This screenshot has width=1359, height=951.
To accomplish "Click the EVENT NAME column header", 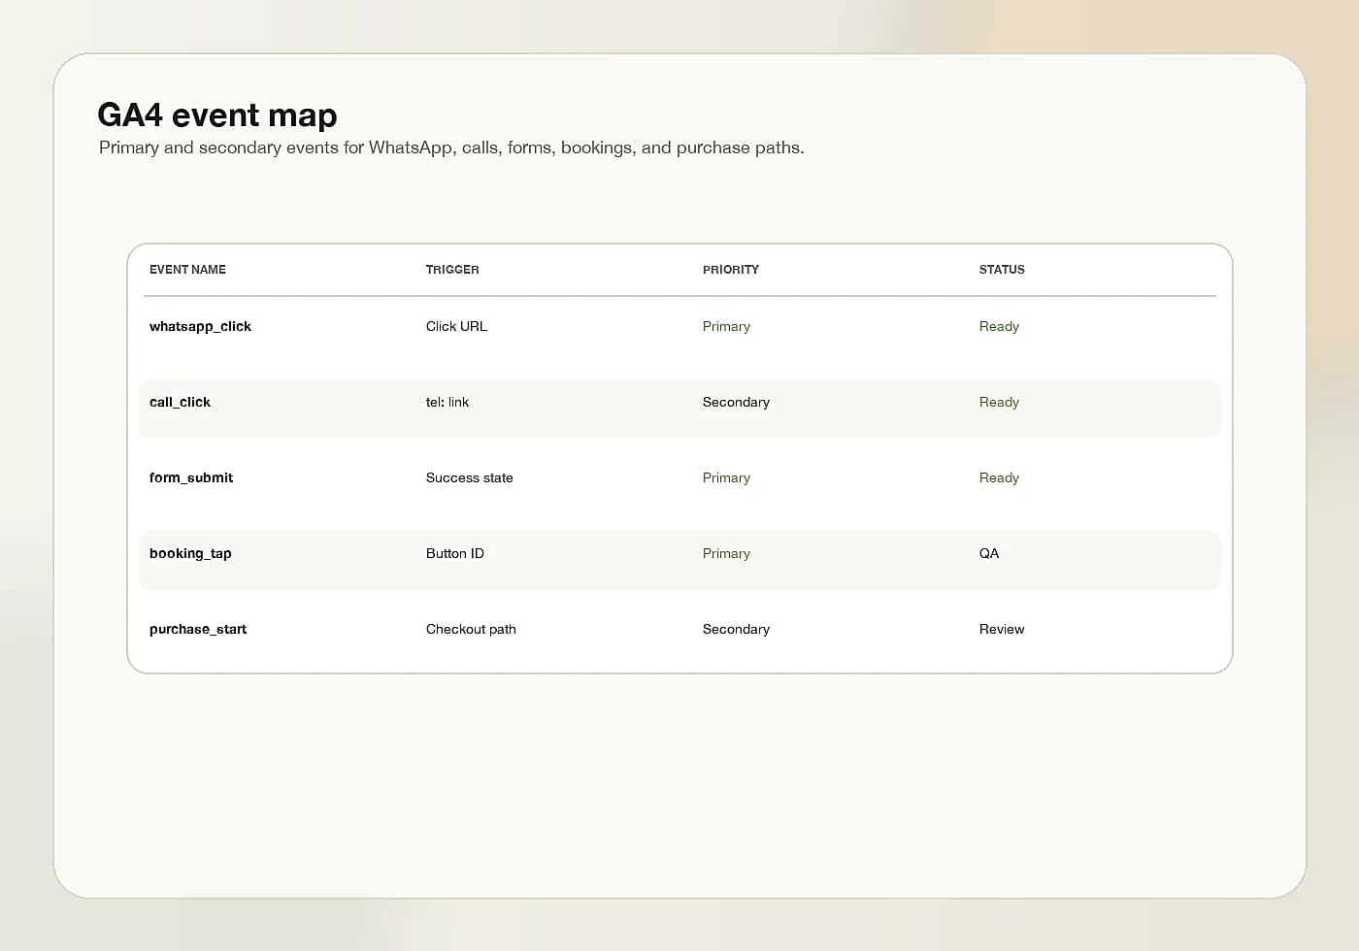I will click(x=187, y=270).
